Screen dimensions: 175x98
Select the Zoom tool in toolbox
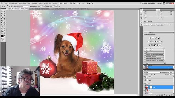(x=4, y=33)
